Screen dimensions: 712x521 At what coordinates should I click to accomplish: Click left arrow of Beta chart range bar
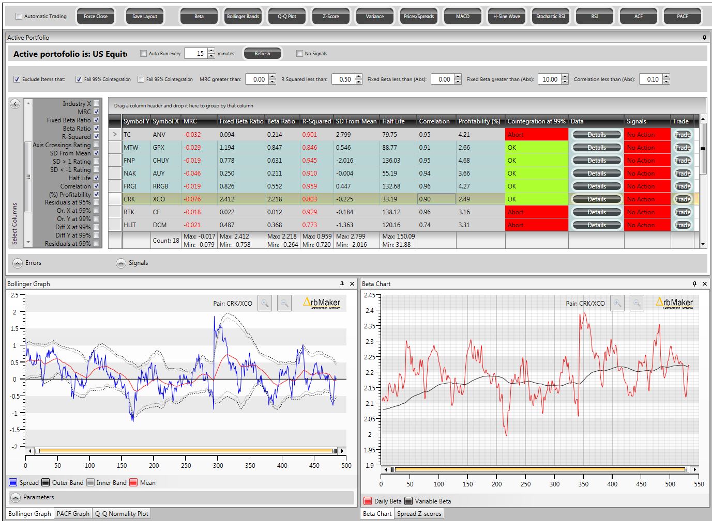(385, 469)
